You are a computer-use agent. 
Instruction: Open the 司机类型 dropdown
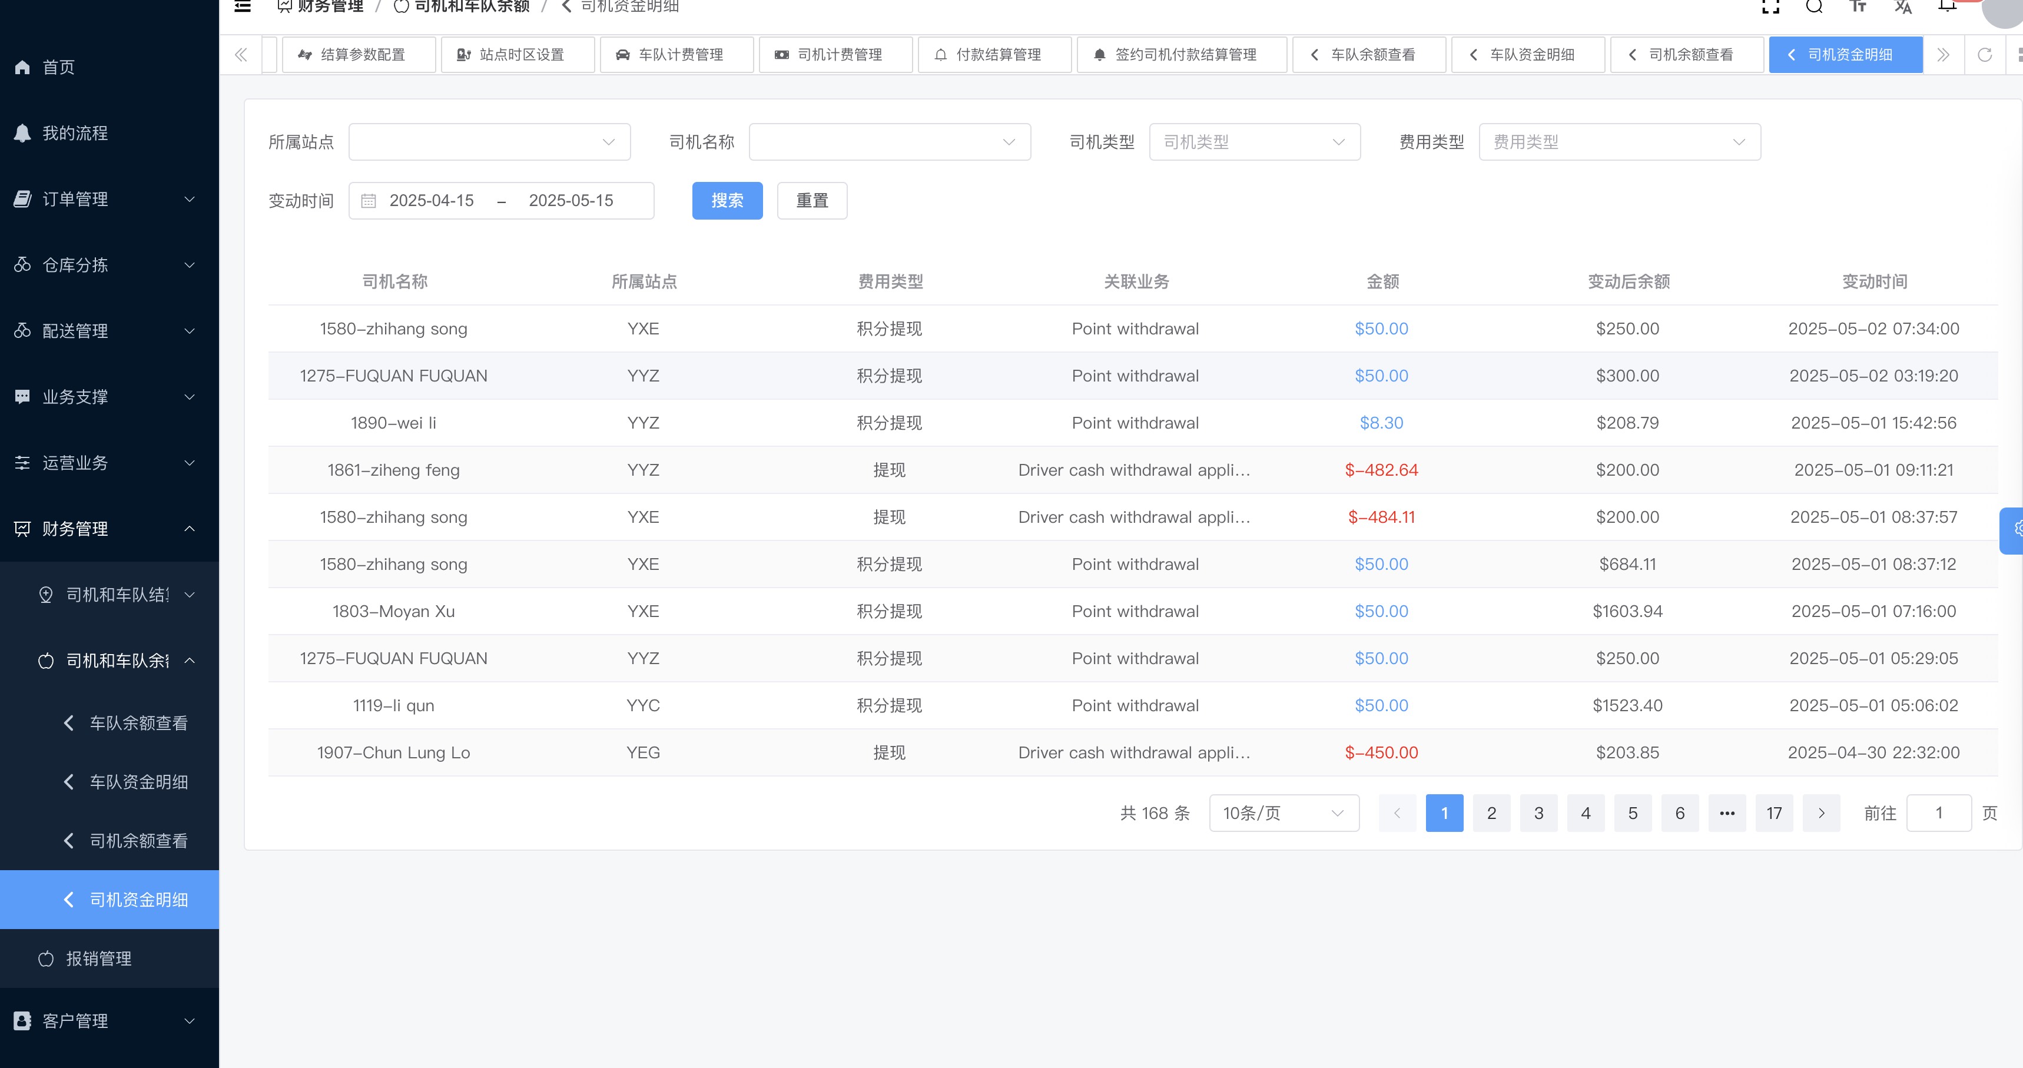point(1254,142)
